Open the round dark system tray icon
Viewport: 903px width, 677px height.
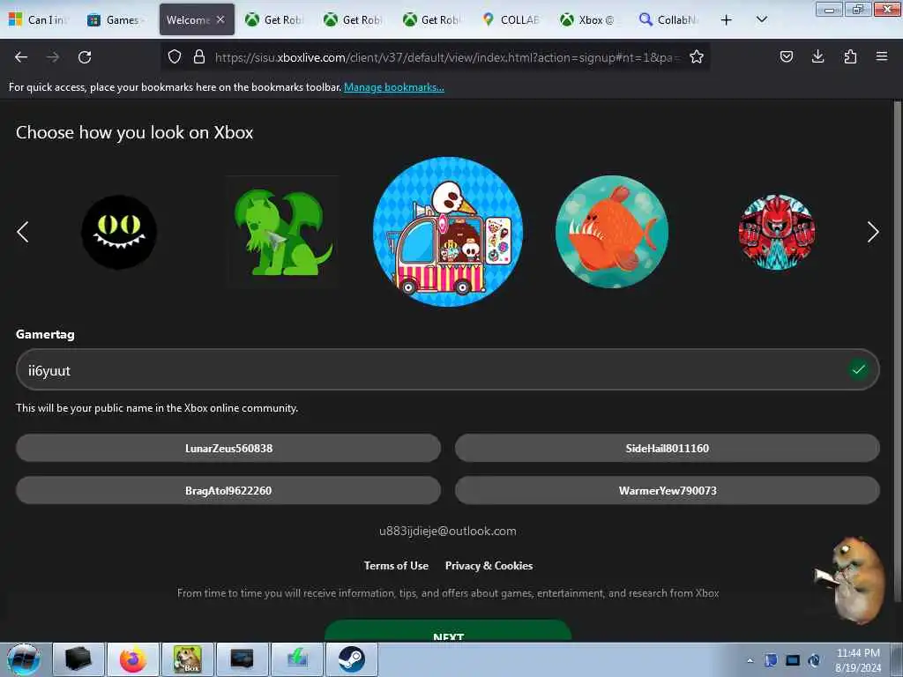point(814,660)
